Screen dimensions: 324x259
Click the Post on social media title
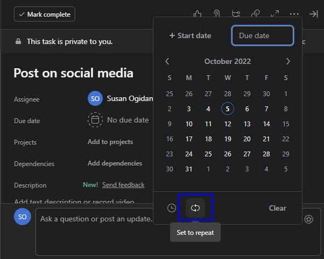click(73, 73)
